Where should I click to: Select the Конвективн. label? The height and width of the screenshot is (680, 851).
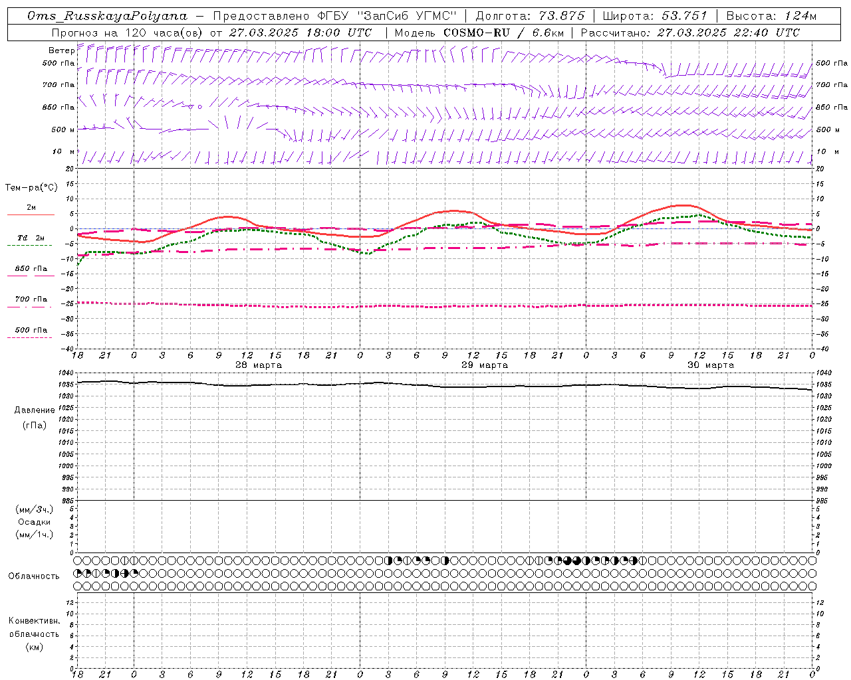[34, 620]
